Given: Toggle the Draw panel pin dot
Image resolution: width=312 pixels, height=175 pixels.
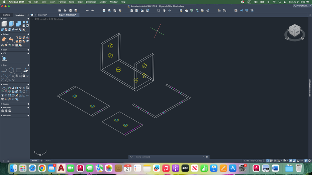Looking at the screenshot, I should (28, 65).
